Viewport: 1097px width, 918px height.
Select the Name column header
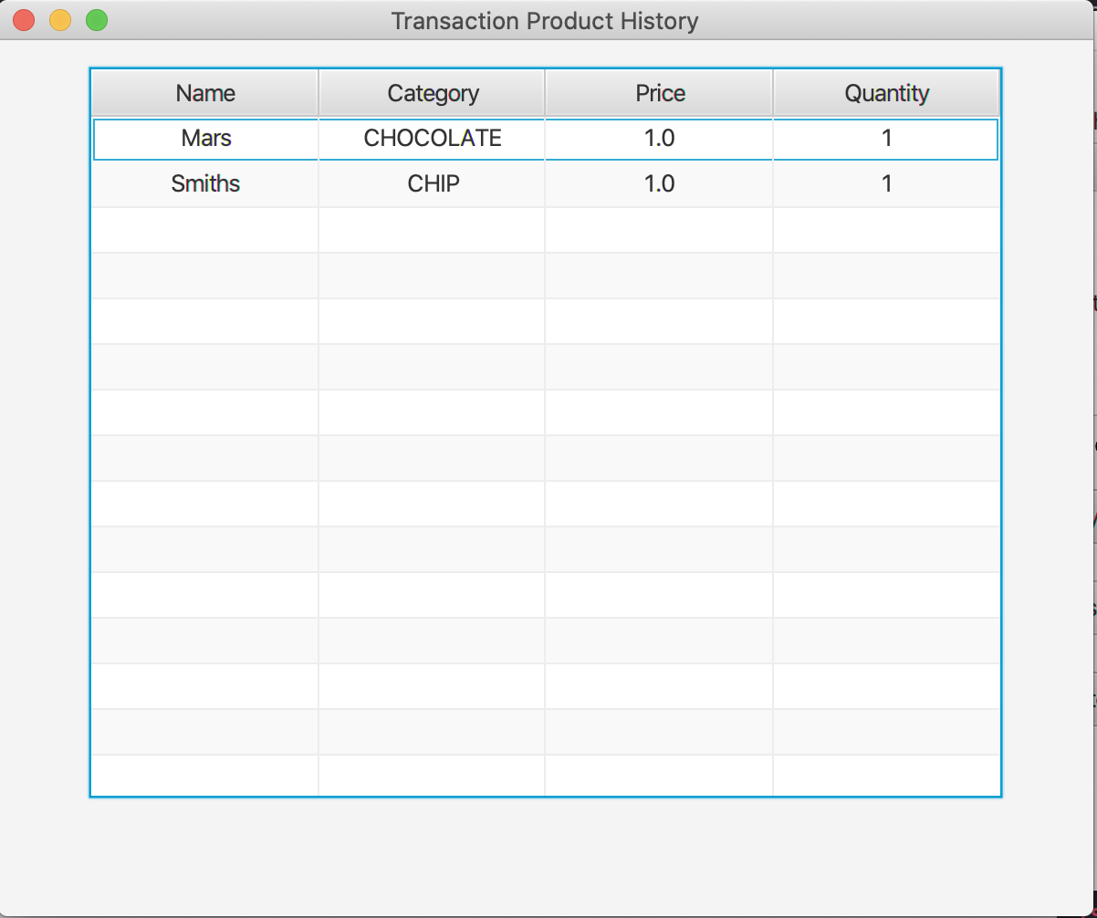[x=204, y=92]
